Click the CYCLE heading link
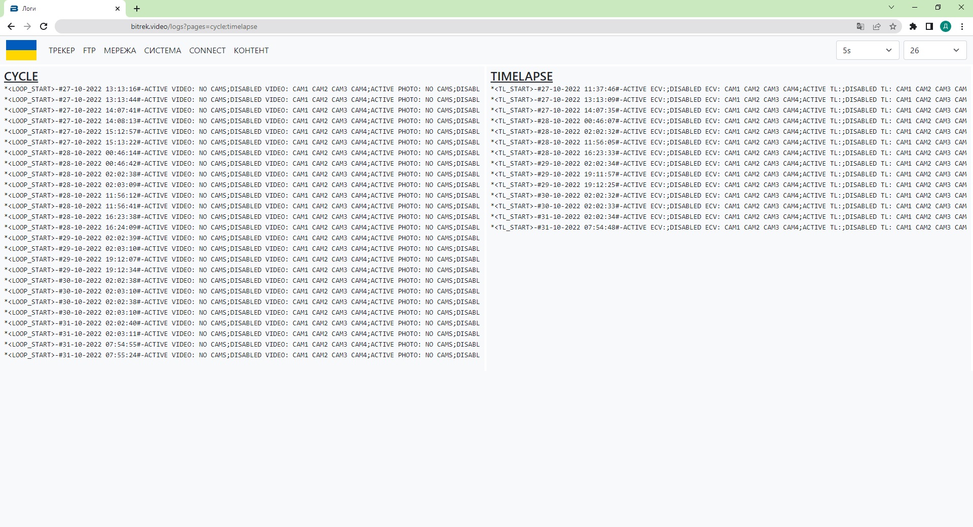Viewport: 973px width, 527px height. [x=21, y=77]
